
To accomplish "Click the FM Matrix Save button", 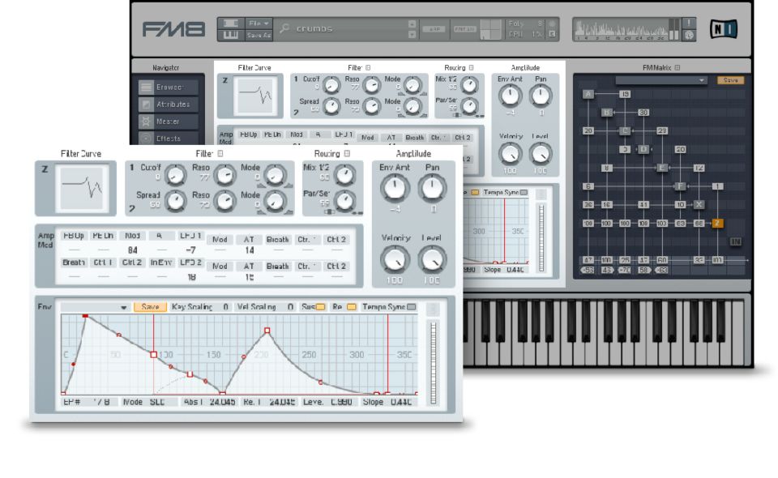I will pos(729,80).
